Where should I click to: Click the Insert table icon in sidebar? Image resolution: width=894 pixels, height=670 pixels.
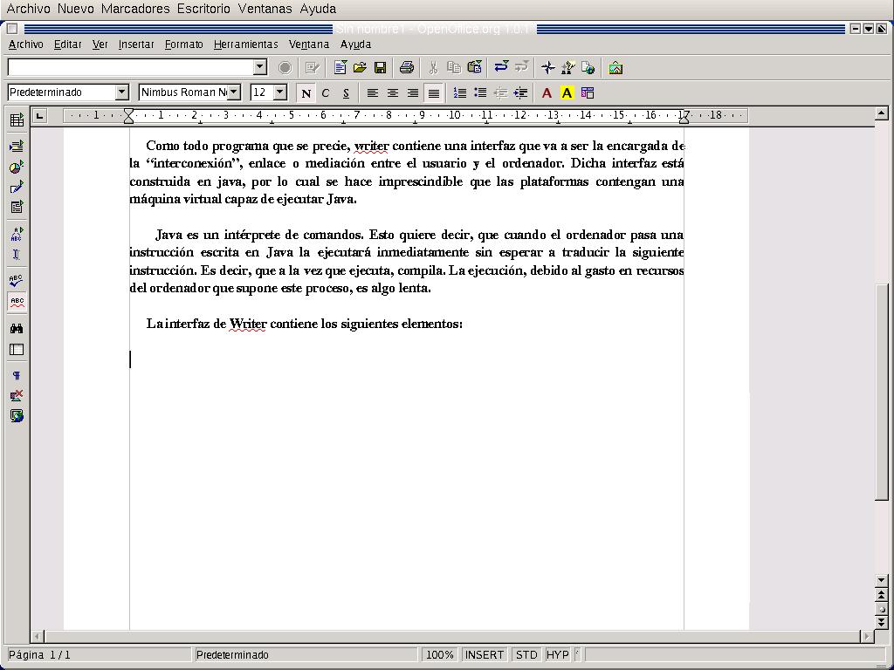pos(17,120)
